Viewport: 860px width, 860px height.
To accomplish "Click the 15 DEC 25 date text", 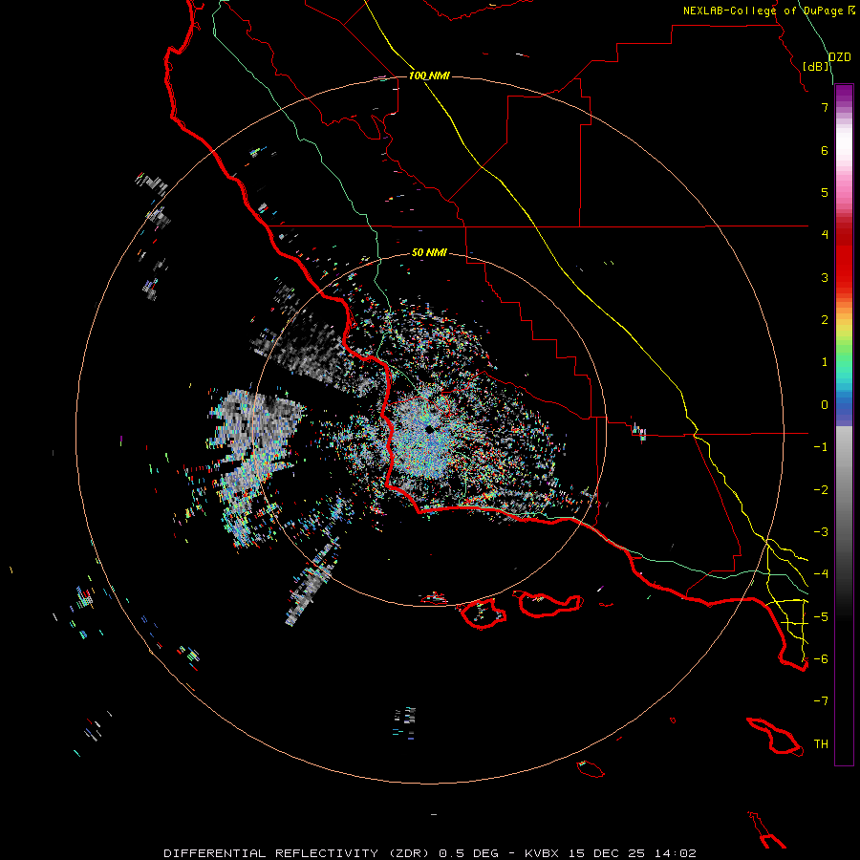I will click(x=607, y=853).
